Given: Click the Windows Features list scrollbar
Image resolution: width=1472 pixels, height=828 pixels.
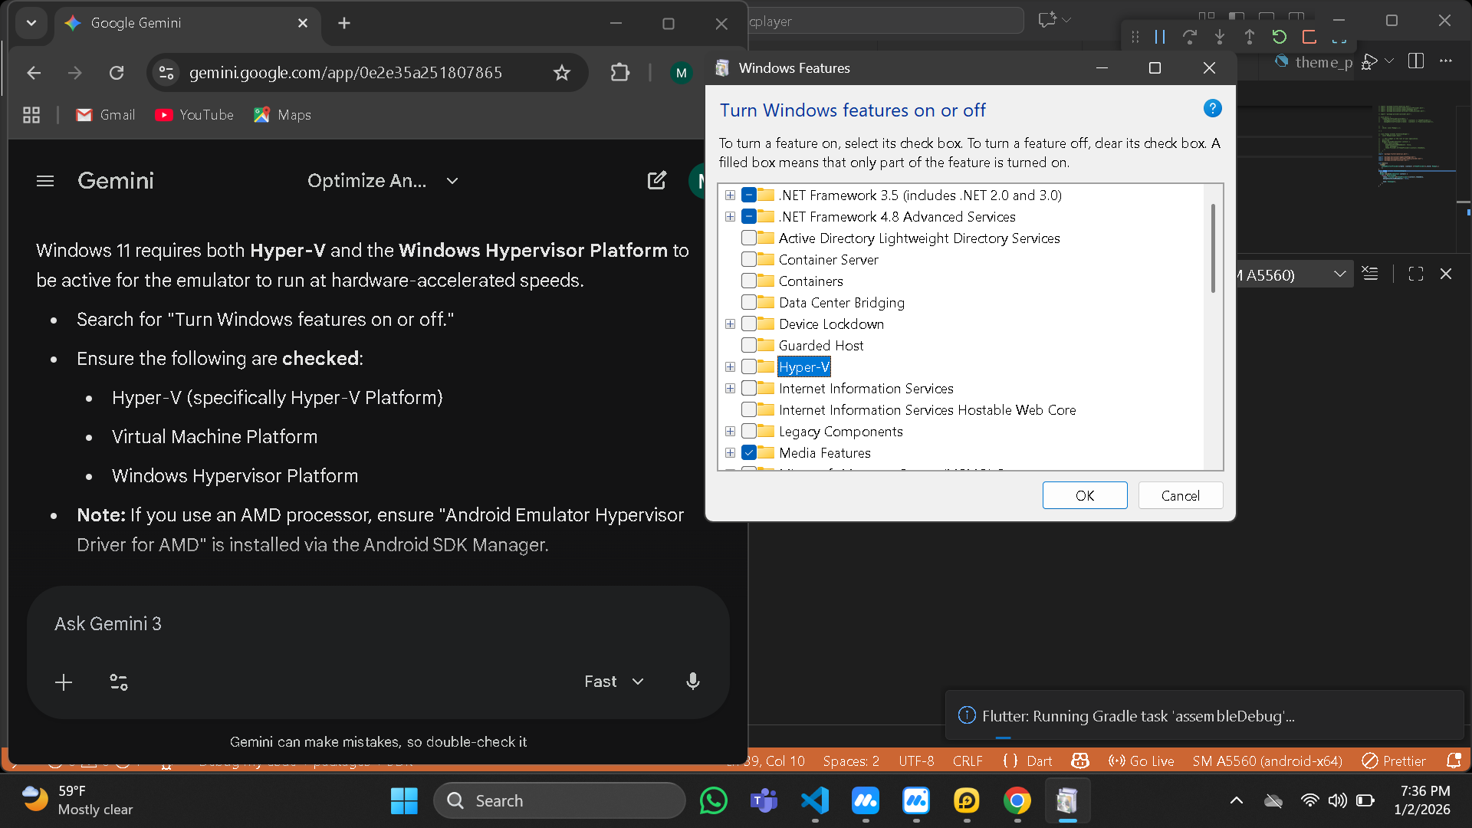Looking at the screenshot, I should point(1213,248).
